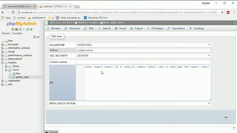Open the SQL tab
Screen dimensions: 237x133
click(89, 28)
